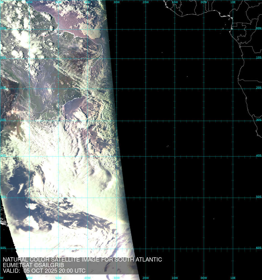
Task: Click the 10W longitude label along the top
Action: (175, 2)
